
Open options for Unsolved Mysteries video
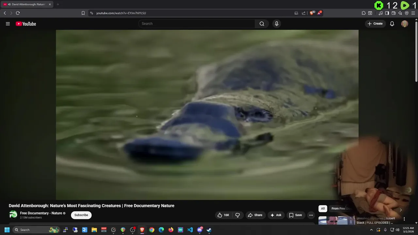click(x=404, y=219)
